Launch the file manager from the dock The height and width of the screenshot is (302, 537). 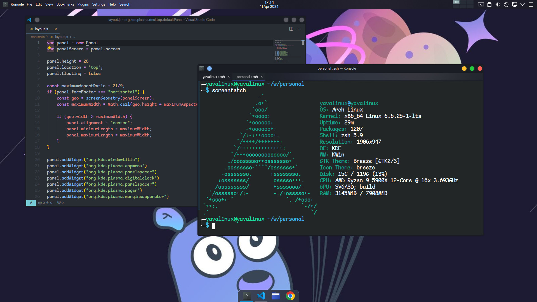point(275,296)
